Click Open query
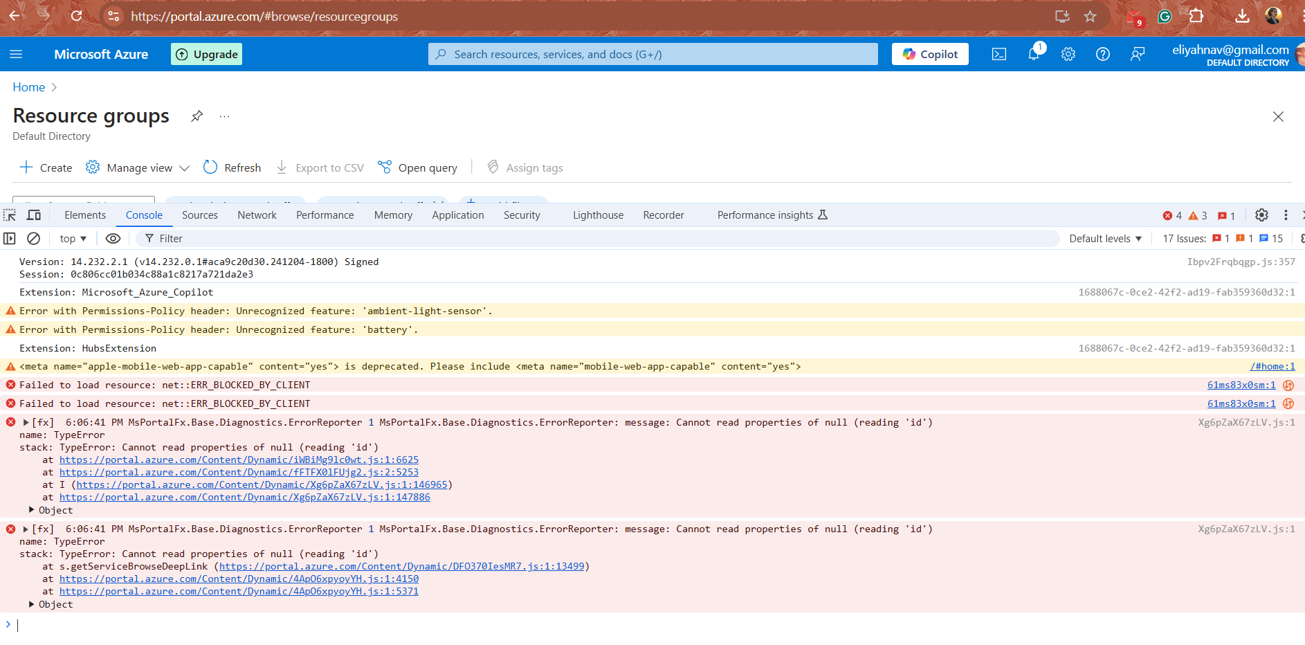Image resolution: width=1305 pixels, height=645 pixels. [x=417, y=167]
